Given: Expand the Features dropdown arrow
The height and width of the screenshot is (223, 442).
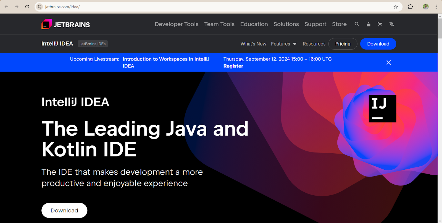Looking at the screenshot, I should pyautogui.click(x=295, y=44).
